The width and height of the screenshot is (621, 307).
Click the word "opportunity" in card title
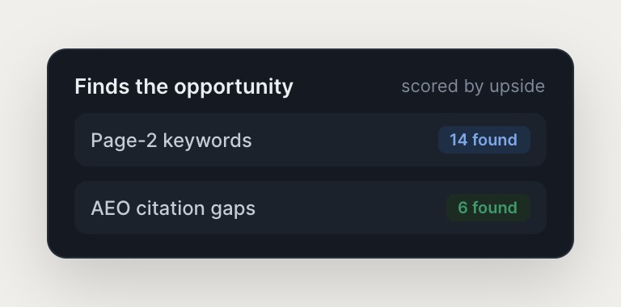tap(234, 87)
